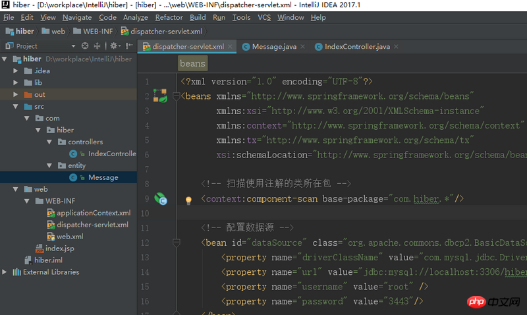Click the username value "root"

(x=399, y=287)
